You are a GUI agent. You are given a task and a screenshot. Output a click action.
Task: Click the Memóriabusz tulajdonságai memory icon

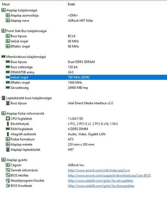point(3,57)
